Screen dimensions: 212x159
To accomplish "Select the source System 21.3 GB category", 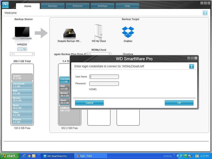I will (22, 77).
